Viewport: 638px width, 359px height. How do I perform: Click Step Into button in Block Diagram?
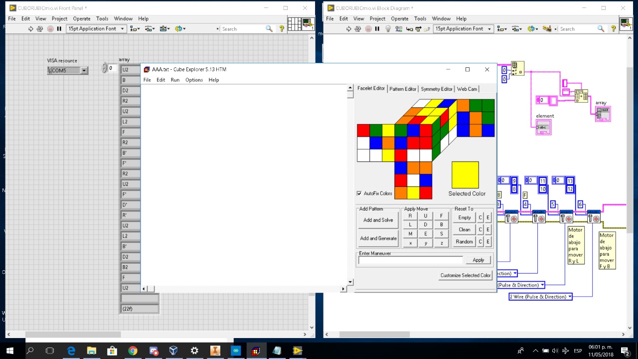click(x=410, y=29)
